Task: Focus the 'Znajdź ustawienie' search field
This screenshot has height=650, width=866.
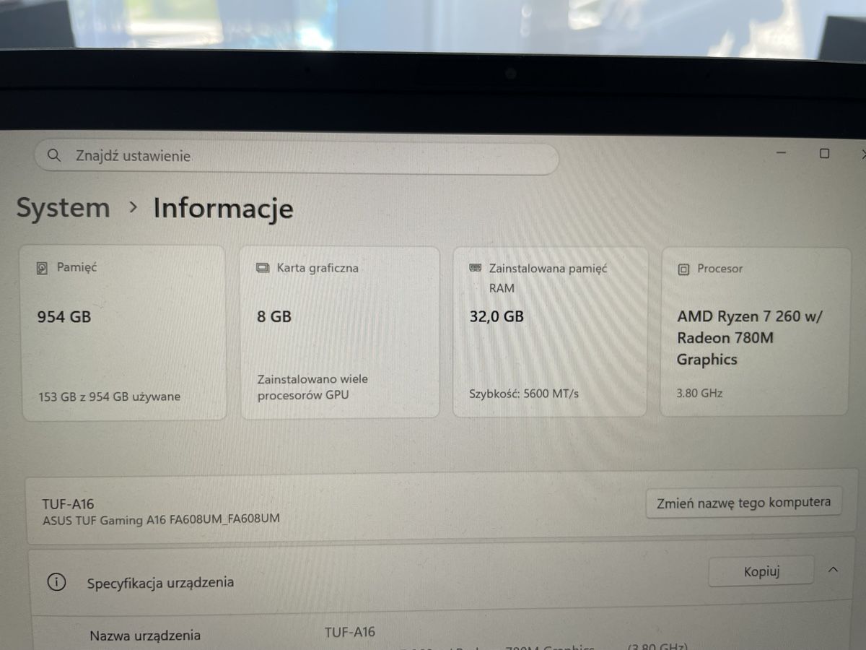Action: (x=297, y=157)
